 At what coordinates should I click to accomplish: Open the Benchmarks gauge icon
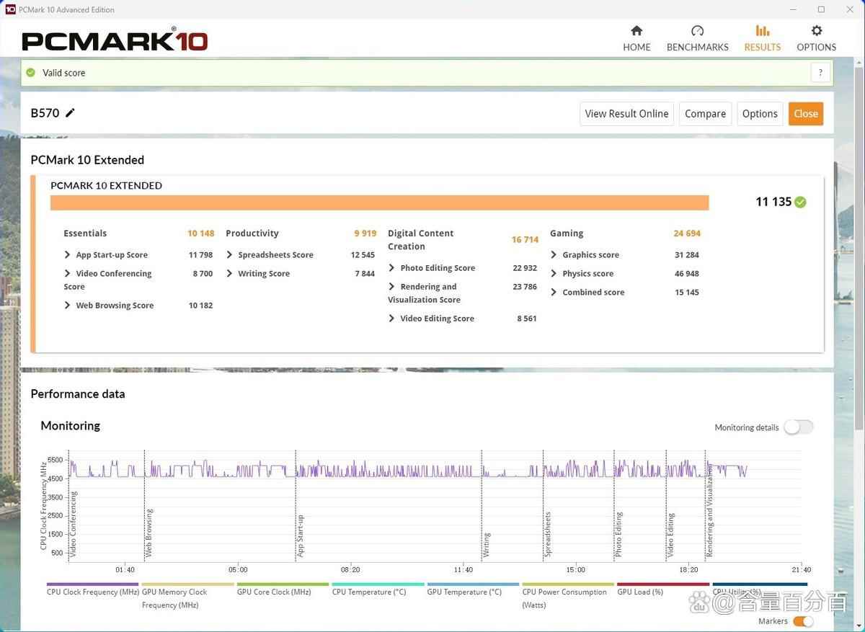(x=697, y=31)
